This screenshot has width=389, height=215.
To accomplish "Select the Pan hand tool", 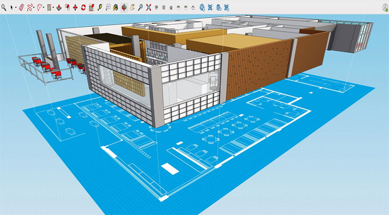I will [x=132, y=7].
